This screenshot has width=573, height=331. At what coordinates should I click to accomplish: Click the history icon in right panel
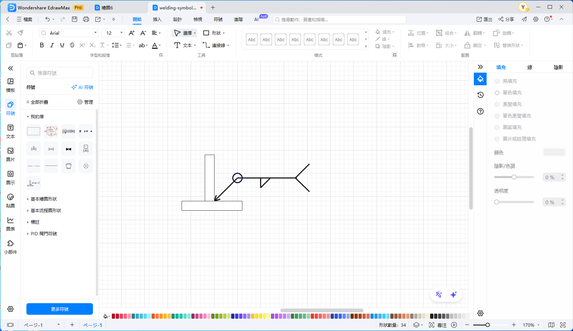[x=480, y=95]
